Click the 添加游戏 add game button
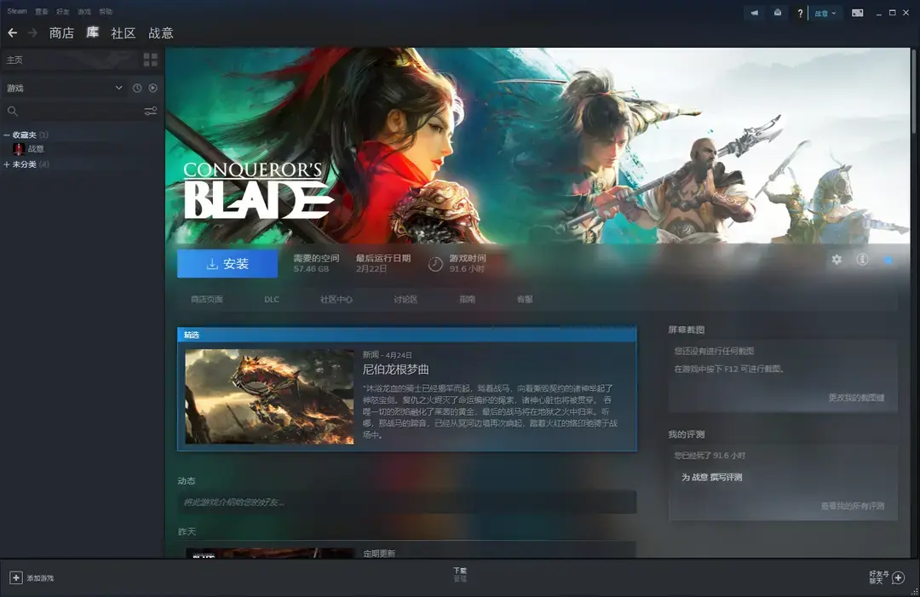 point(32,578)
